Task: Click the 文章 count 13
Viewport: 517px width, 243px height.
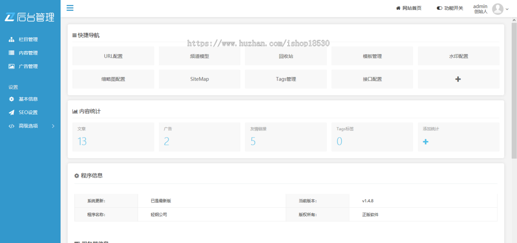Action: click(82, 141)
